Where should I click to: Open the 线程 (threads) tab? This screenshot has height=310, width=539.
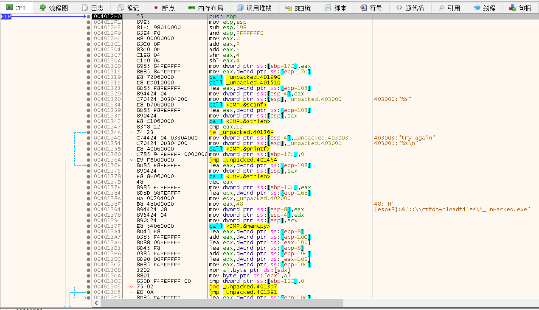coord(484,8)
